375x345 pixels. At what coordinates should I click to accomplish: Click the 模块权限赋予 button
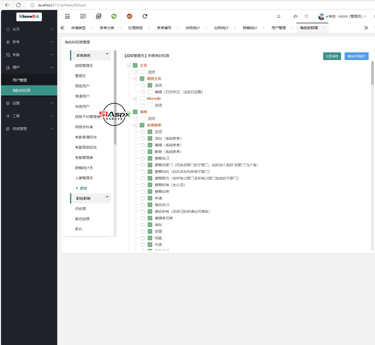(x=356, y=56)
